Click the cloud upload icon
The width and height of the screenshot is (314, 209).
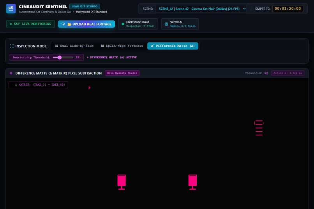coord(63,24)
